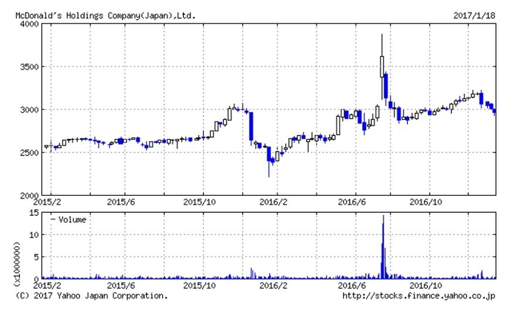Click the McDonald's Holdings Company chart title

coord(106,15)
